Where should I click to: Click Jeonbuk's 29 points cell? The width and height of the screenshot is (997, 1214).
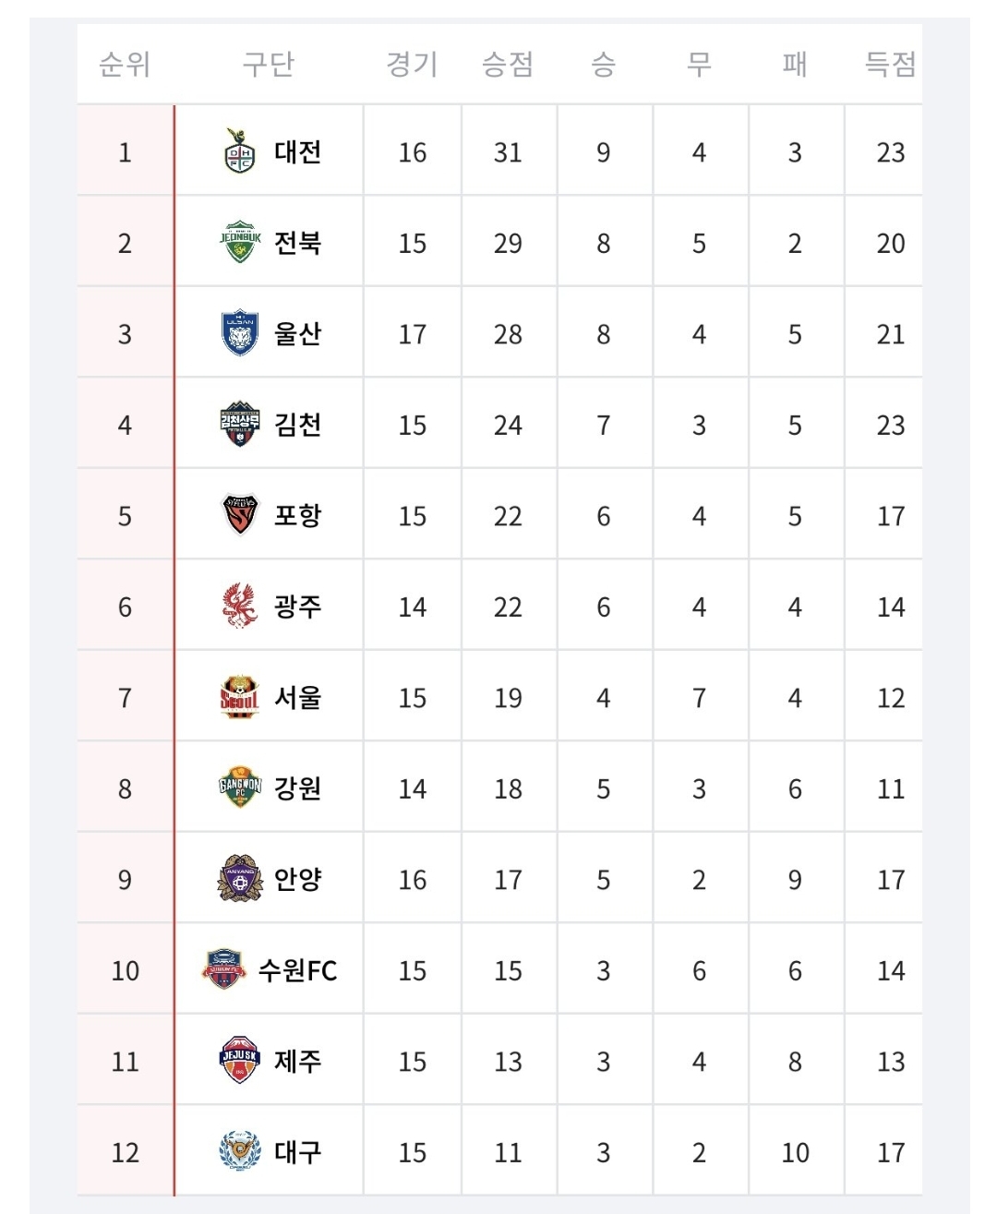pyautogui.click(x=508, y=243)
